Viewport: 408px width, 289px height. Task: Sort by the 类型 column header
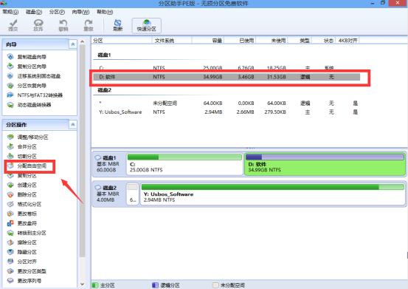(300, 41)
